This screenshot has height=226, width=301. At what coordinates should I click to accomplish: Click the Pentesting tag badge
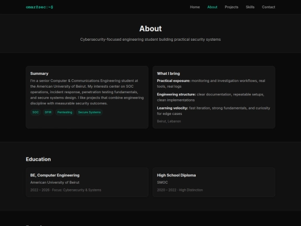point(65,112)
